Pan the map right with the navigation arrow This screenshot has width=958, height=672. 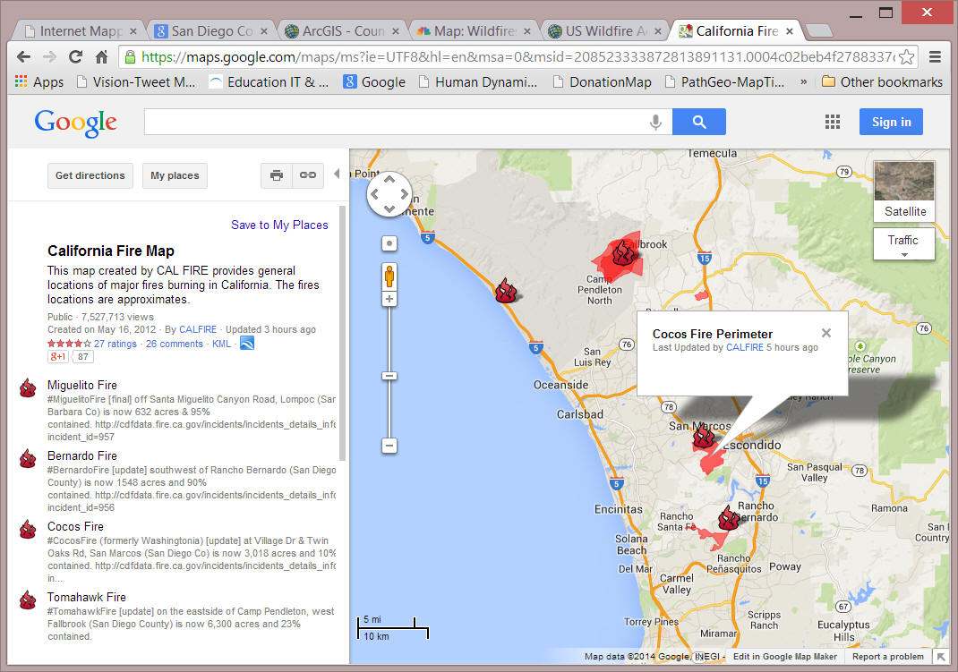coord(404,194)
